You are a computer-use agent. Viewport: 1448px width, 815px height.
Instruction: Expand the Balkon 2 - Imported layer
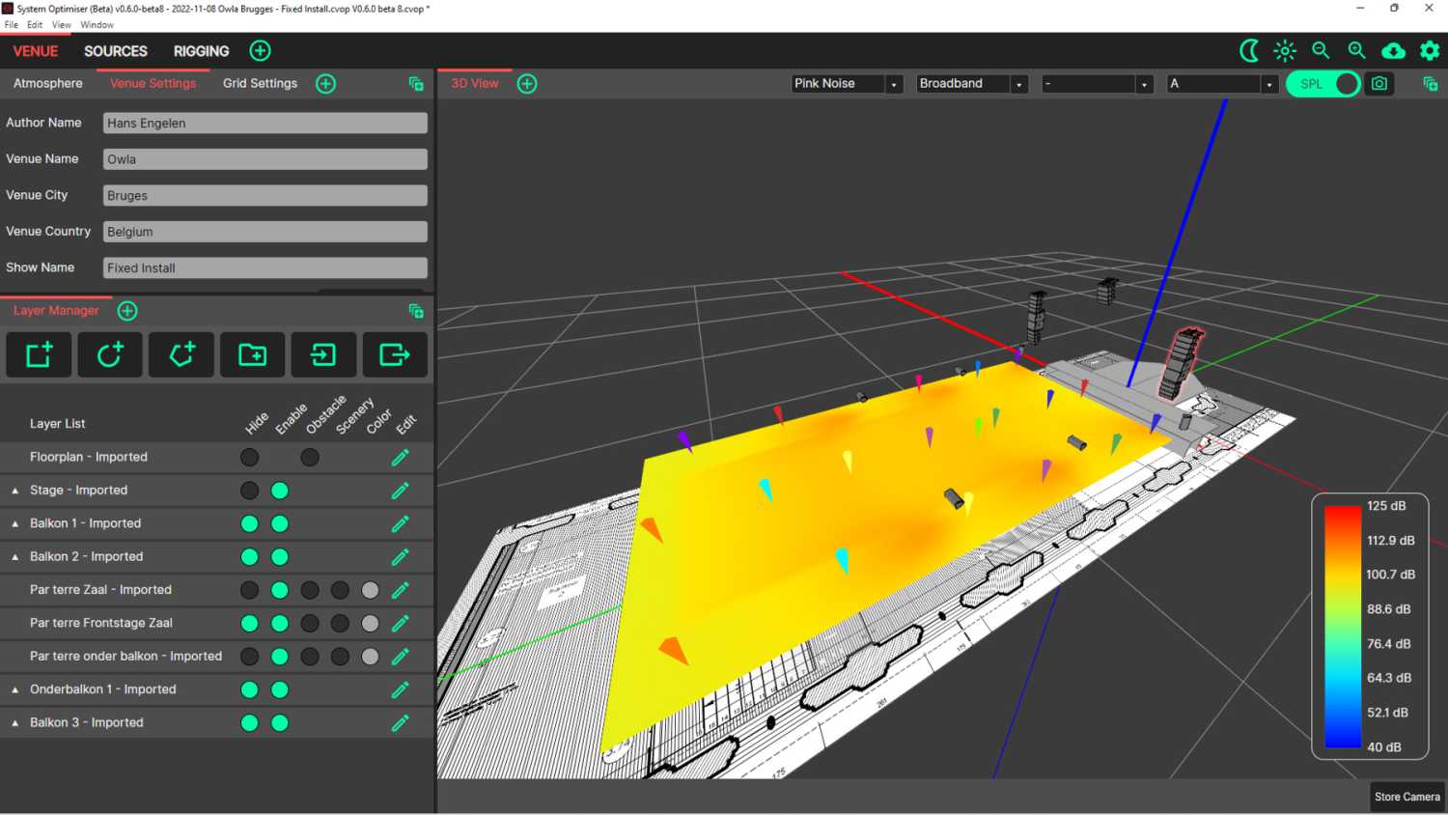pos(15,557)
